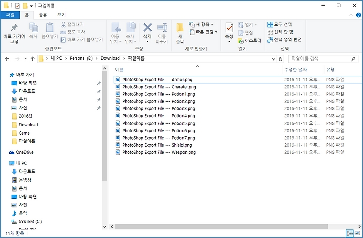363x238 pixels.
Task: Click the Paste shortcut option
Action: [82, 40]
